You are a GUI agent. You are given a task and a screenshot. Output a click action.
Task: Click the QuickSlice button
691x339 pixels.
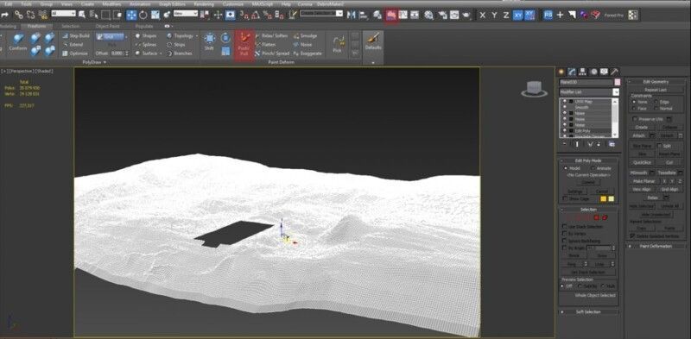[x=642, y=162]
